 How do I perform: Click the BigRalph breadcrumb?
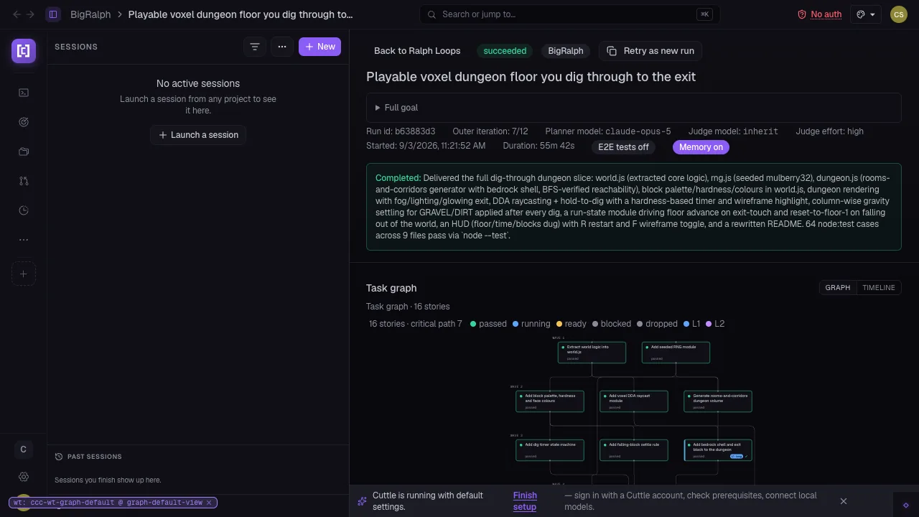coord(90,14)
